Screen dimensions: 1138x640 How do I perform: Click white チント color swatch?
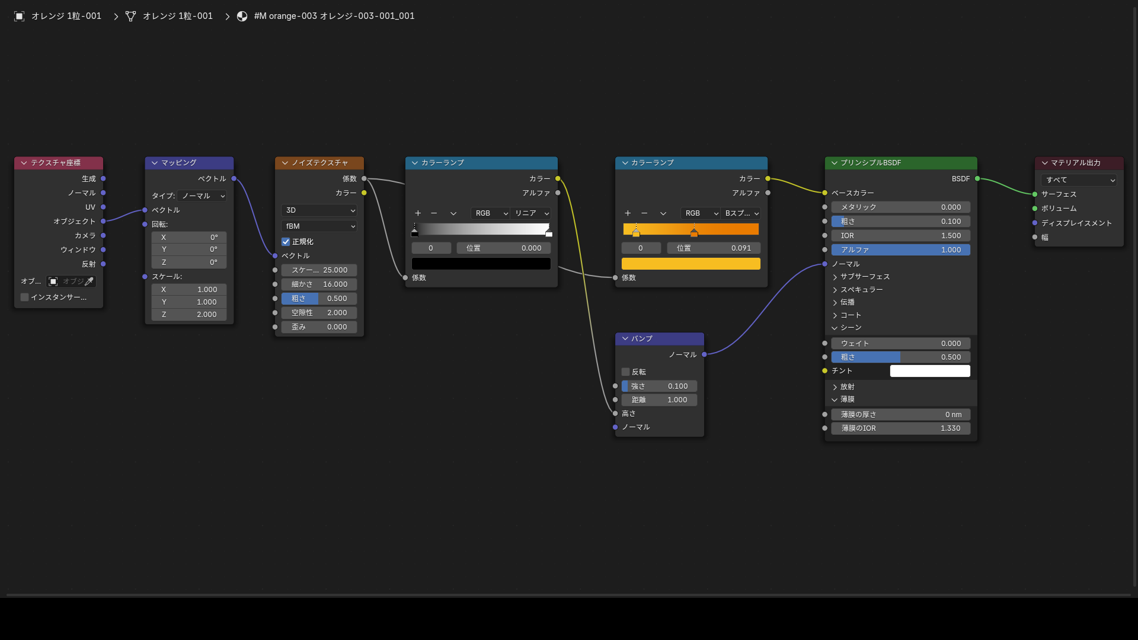[x=930, y=371]
